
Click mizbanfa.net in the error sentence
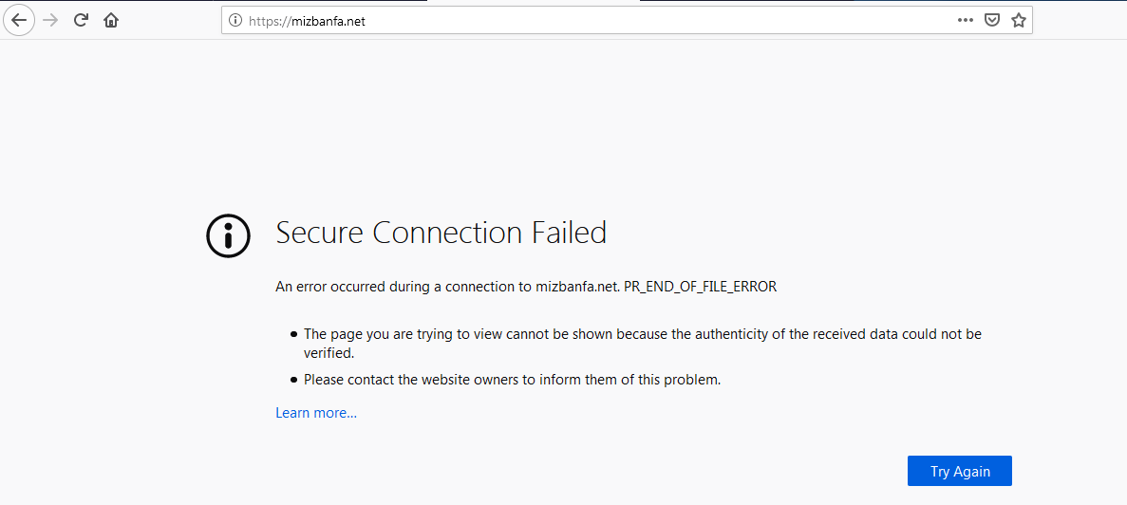577,287
